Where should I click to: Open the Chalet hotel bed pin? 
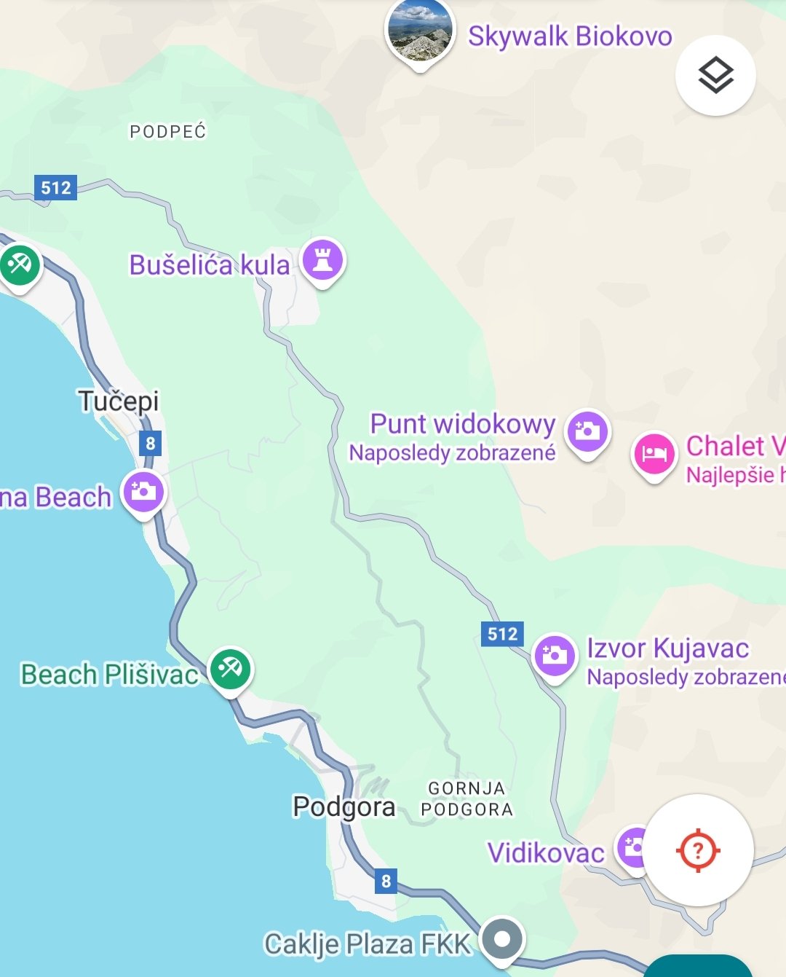pyautogui.click(x=654, y=456)
